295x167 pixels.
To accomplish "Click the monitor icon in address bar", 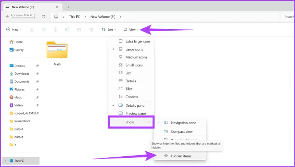I will [56, 17].
